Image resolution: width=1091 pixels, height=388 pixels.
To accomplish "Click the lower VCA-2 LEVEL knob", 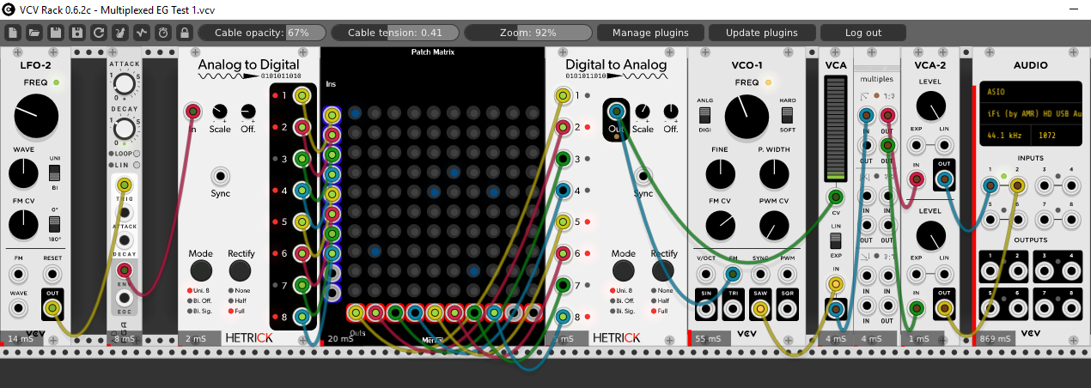I will 930,236.
